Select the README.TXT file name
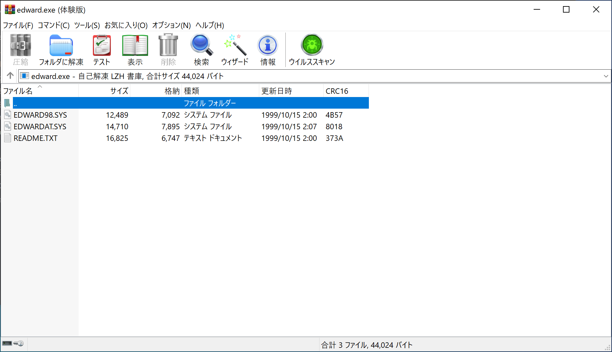 click(x=35, y=138)
